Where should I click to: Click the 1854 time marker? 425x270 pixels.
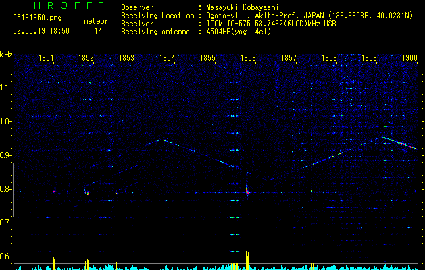pyautogui.click(x=168, y=57)
